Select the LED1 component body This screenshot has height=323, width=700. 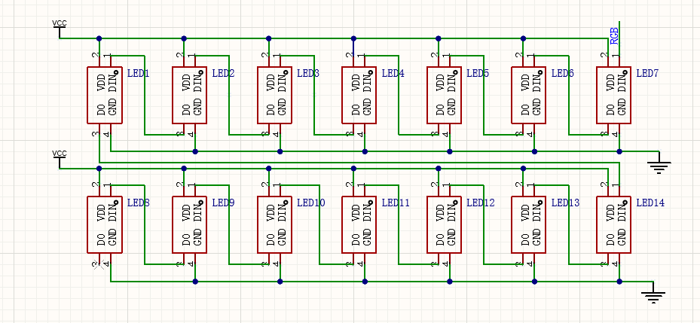[105, 95]
